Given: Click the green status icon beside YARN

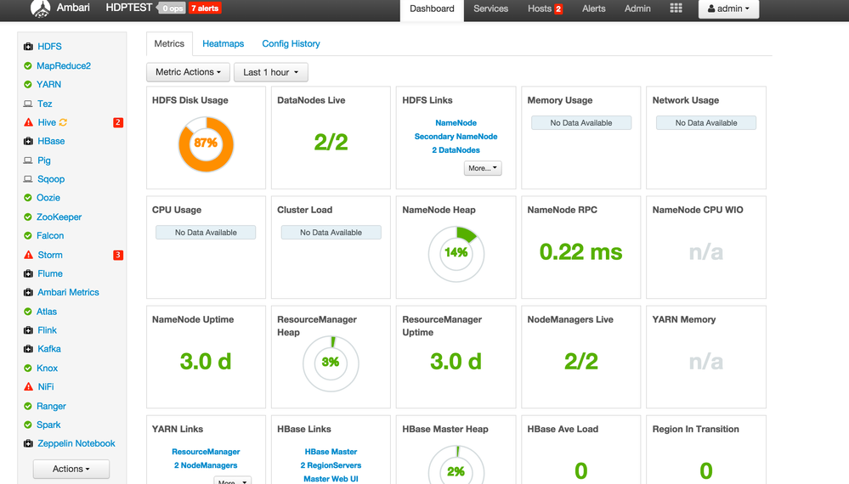Looking at the screenshot, I should [27, 84].
